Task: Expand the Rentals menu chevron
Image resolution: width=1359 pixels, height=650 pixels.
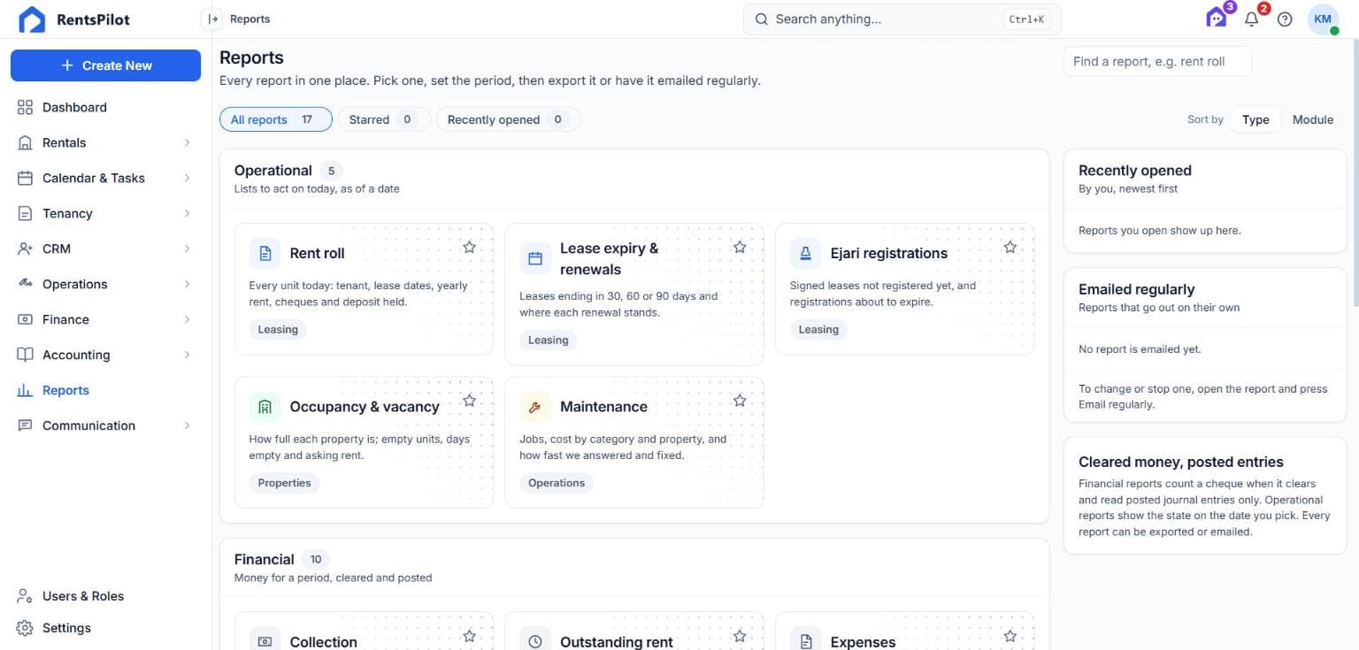Action: coord(187,142)
